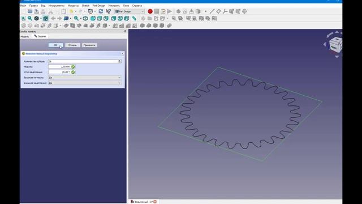This screenshot has height=204, width=362.
Task: Click the Stop macro recording square icon
Action: [157, 11]
